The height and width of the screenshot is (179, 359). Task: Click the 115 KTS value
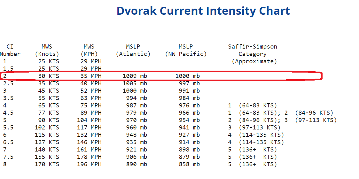[x=47, y=135]
